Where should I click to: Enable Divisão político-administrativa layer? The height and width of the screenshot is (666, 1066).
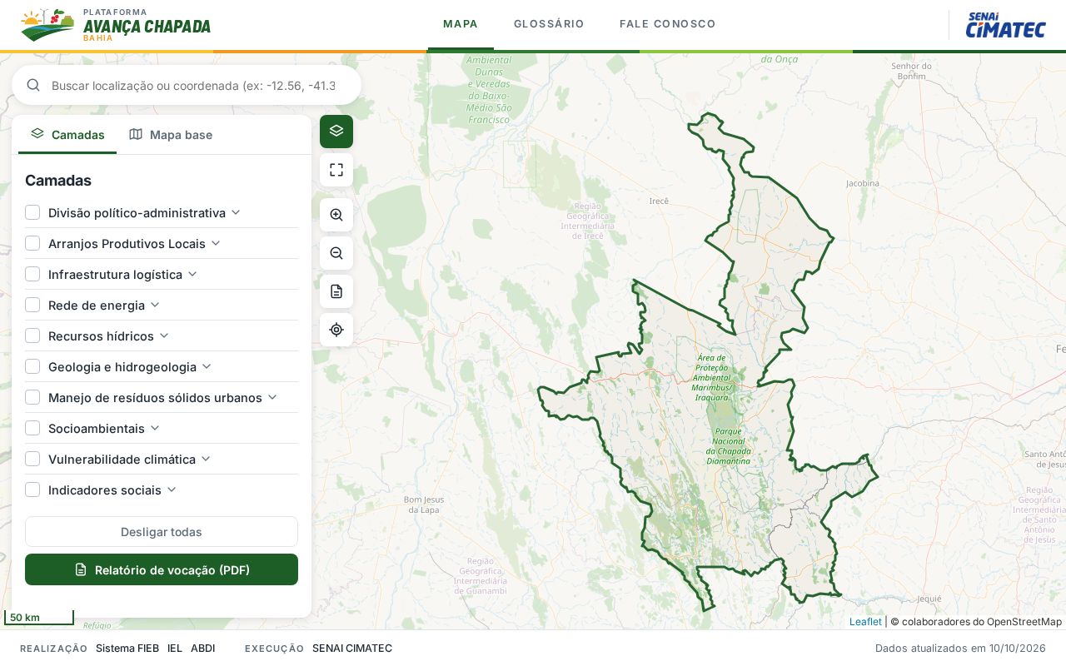tap(32, 212)
